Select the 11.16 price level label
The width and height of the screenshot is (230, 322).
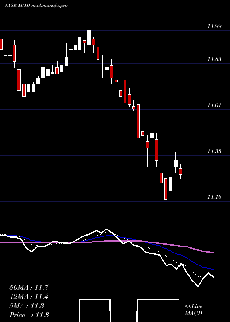tap(214, 197)
